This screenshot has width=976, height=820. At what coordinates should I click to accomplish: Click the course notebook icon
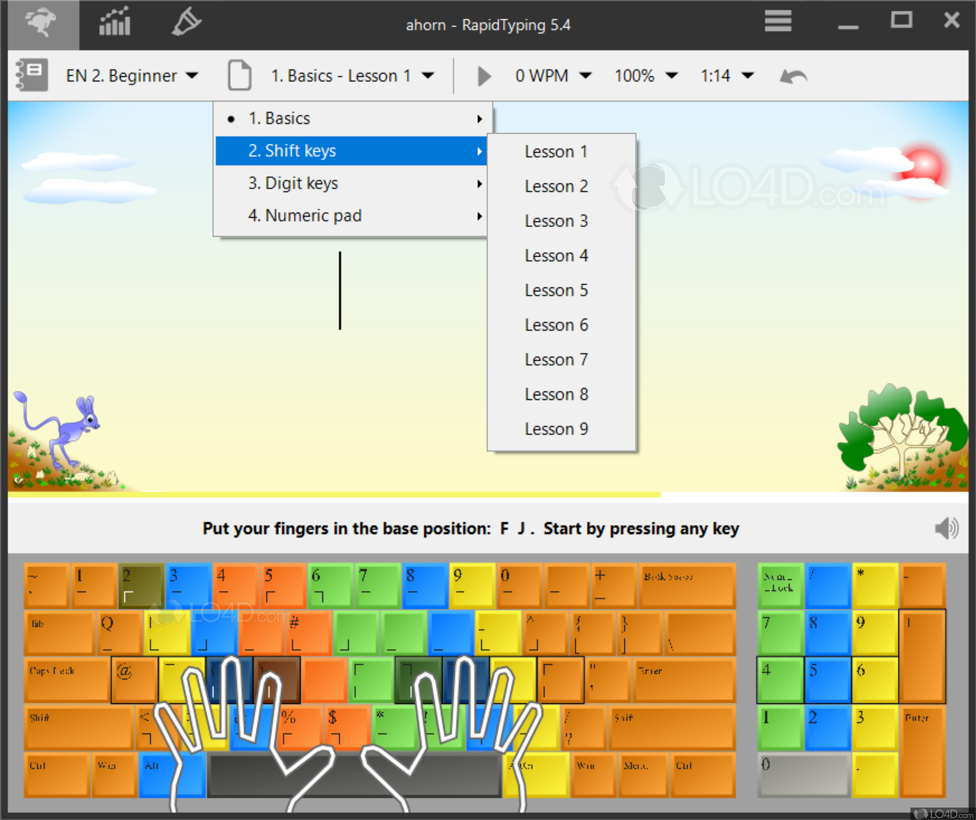[32, 75]
